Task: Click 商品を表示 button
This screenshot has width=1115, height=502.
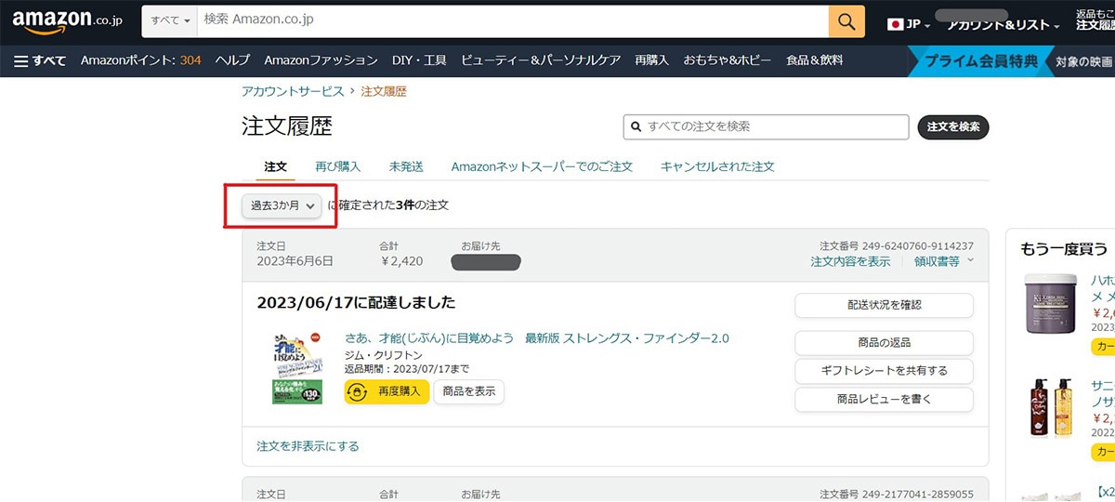Action: [468, 391]
